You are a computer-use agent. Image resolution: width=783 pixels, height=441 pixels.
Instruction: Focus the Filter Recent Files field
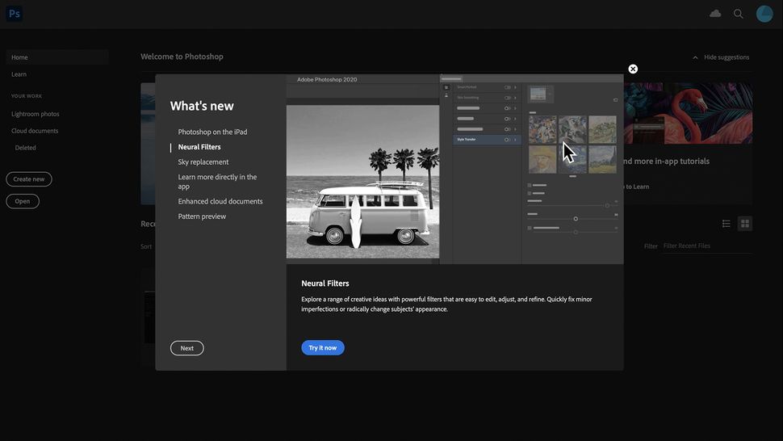pos(707,246)
